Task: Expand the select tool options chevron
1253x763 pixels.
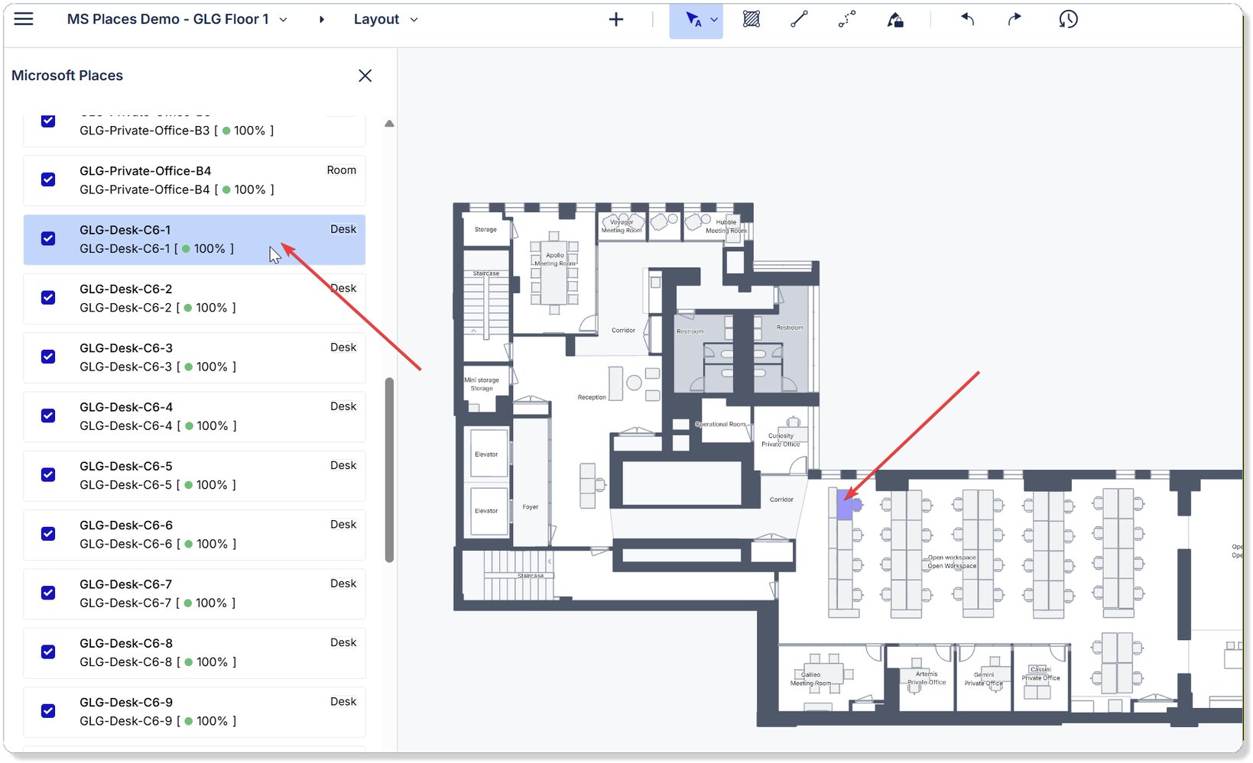Action: click(714, 20)
